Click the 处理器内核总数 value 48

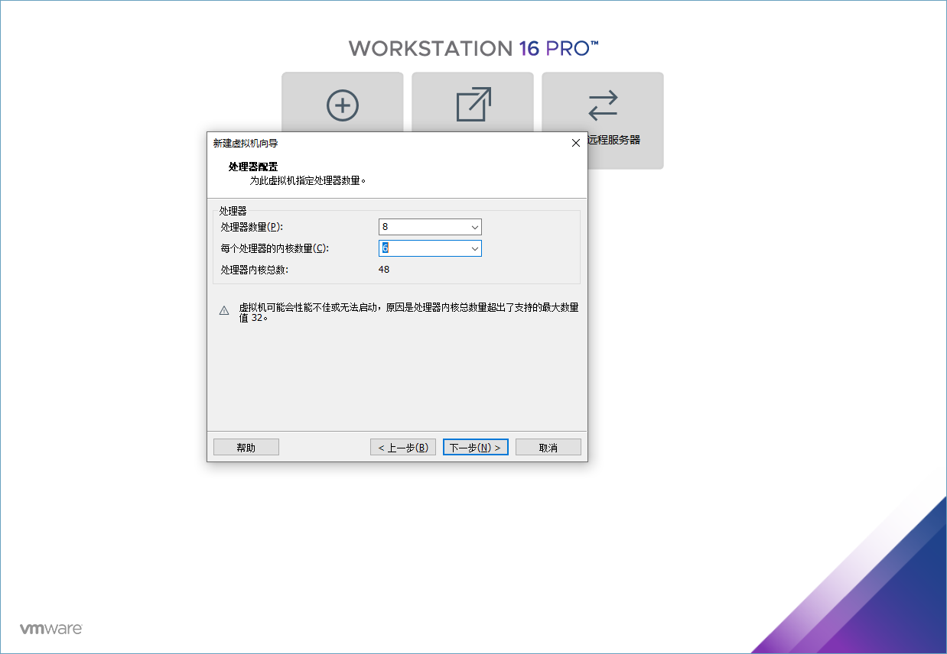(384, 270)
